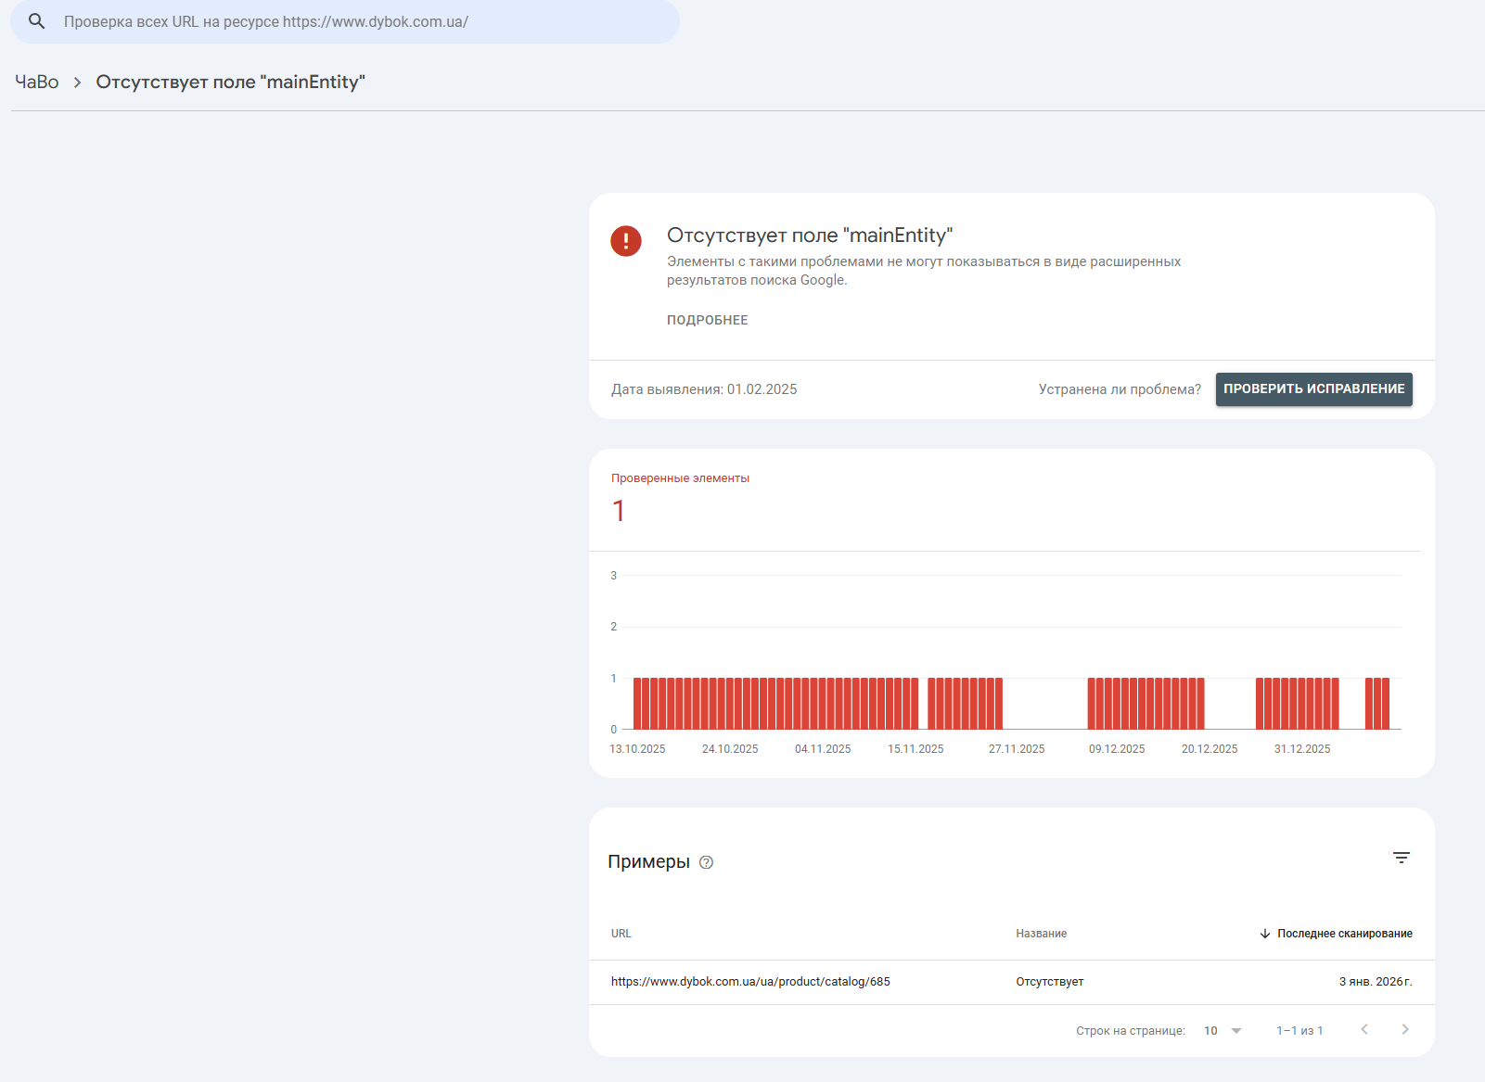Open the examples table filter icon

coord(1402,858)
